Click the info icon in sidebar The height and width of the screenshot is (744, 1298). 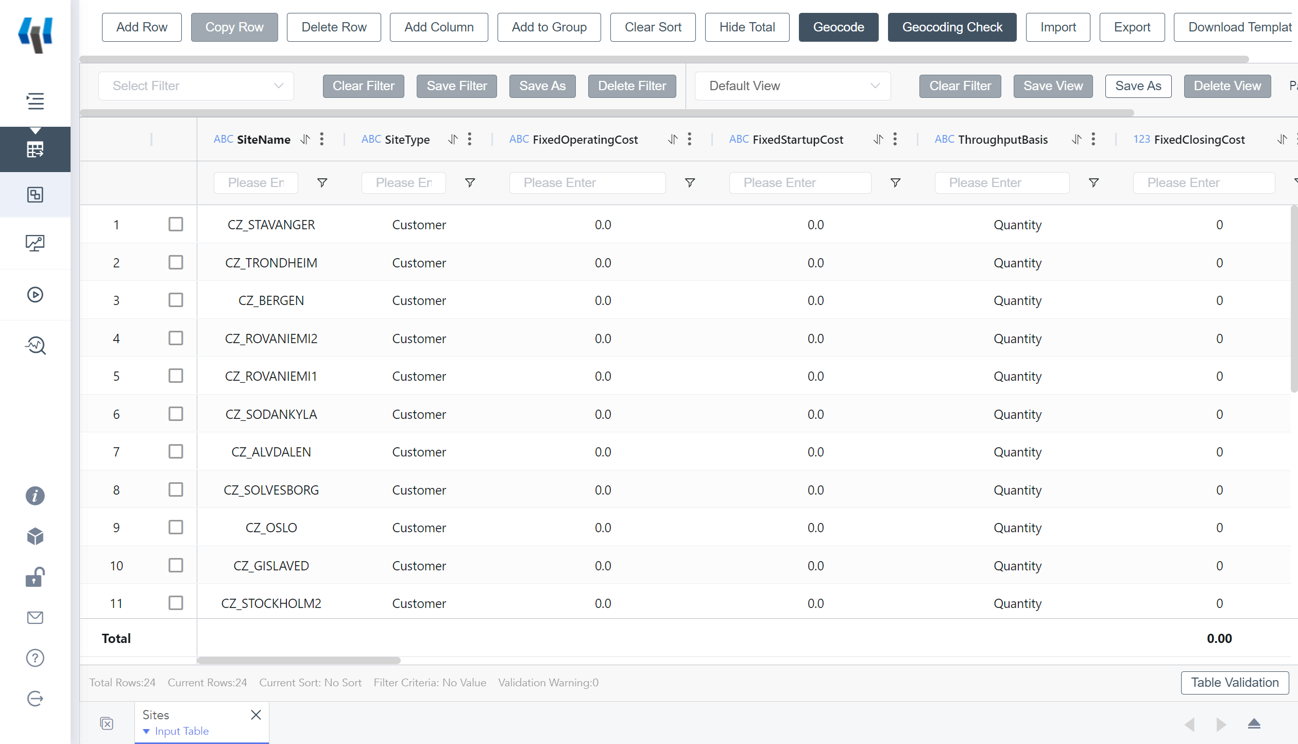point(35,496)
